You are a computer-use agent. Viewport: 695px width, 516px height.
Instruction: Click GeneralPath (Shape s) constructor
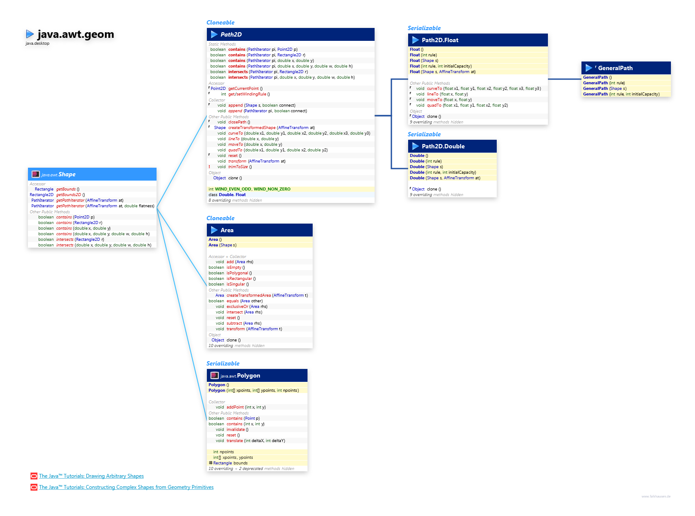pyautogui.click(x=605, y=89)
